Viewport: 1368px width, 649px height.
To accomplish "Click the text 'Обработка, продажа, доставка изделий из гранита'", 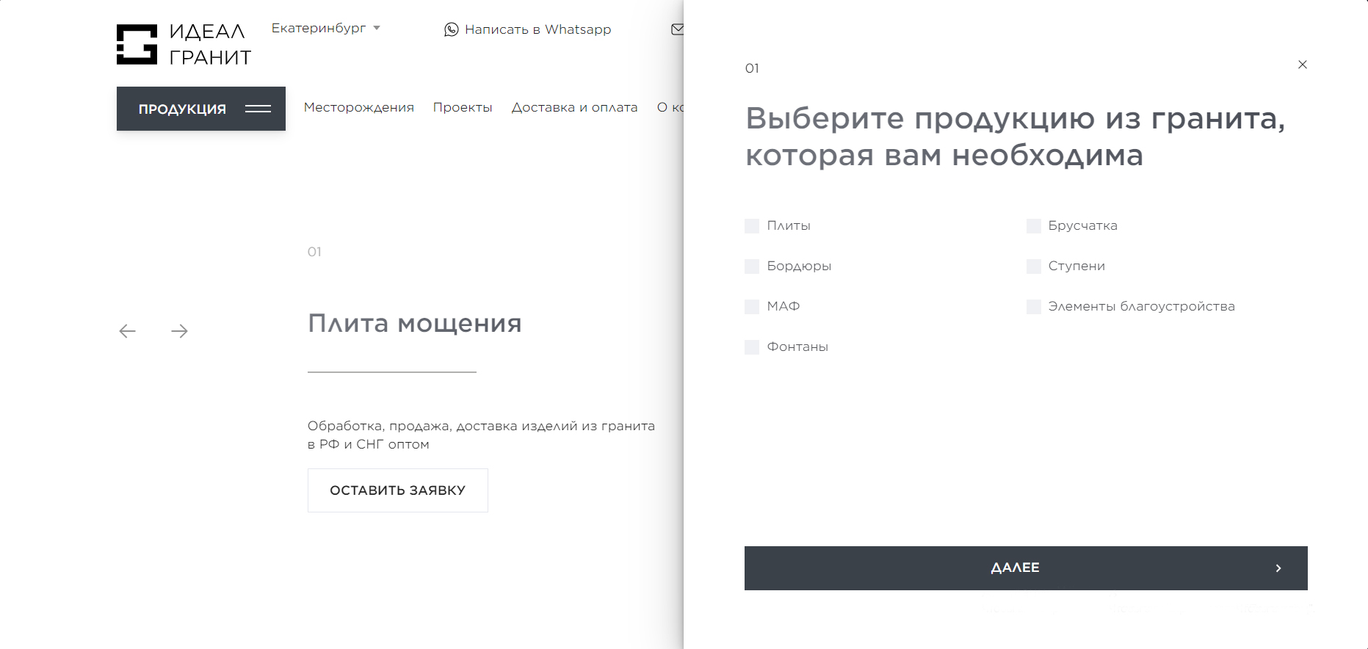I will pos(481,426).
